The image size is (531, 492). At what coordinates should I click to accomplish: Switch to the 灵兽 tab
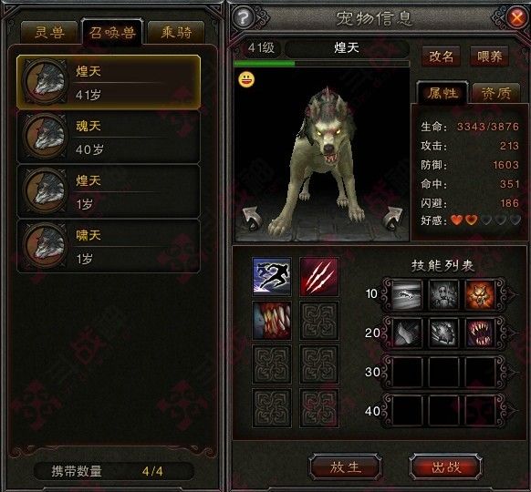(x=49, y=33)
